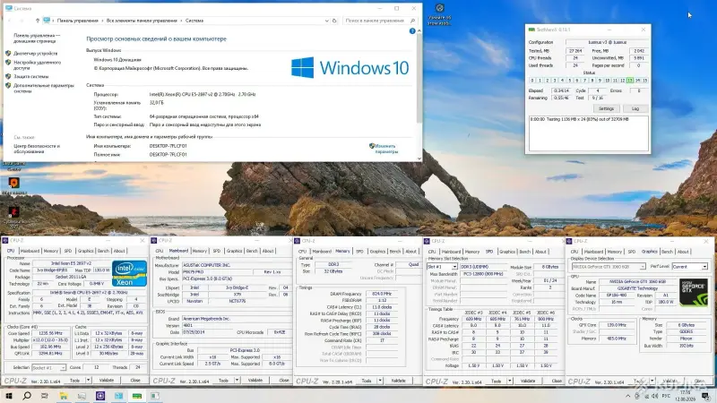This screenshot has width=717, height=403.
Task: Click ASUSTeK COMPUTER INC. manufacturer field
Action: (236, 265)
